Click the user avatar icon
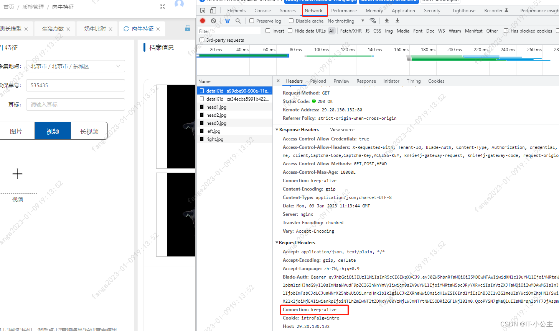 point(179,4)
